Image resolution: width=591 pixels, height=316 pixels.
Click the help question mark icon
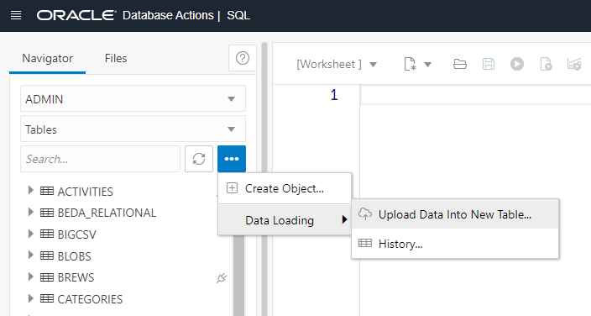coord(243,58)
